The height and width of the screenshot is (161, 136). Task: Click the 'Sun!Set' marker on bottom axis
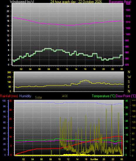pyautogui.click(x=94, y=159)
